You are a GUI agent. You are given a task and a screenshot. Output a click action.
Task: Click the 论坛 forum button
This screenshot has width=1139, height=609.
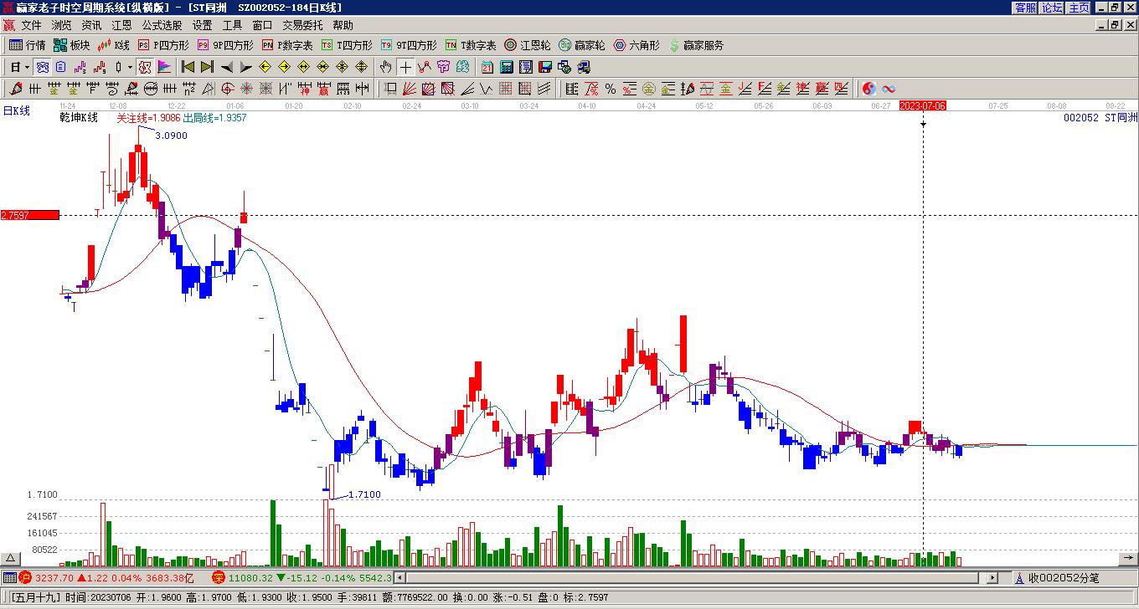pyautogui.click(x=1053, y=8)
